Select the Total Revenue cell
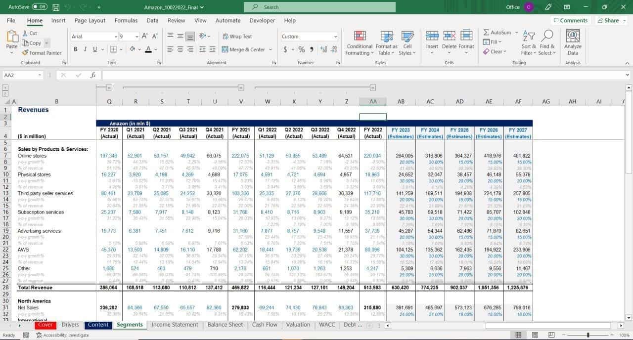Viewport: 633px width, 340px height. pyautogui.click(x=56, y=287)
